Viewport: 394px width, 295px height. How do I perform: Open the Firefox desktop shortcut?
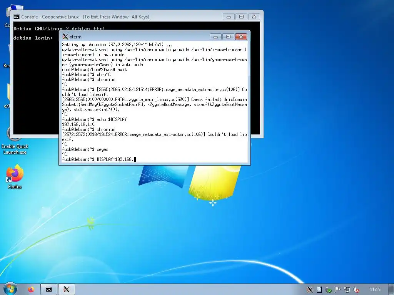coord(15,177)
